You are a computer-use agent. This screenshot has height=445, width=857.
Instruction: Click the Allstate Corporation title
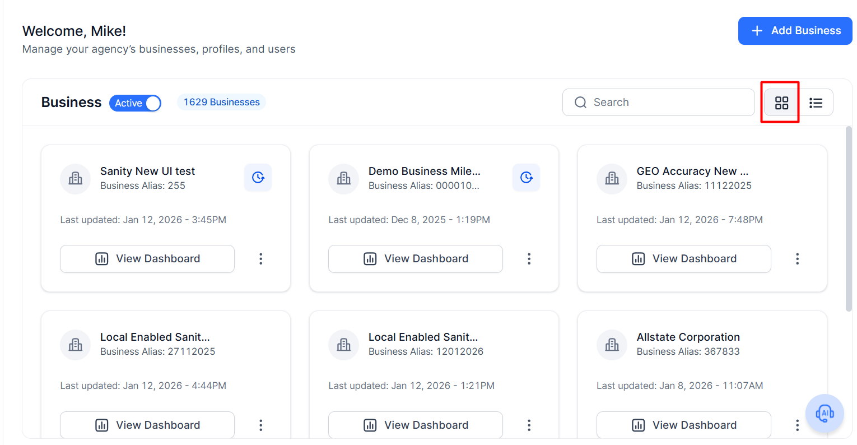coord(688,337)
